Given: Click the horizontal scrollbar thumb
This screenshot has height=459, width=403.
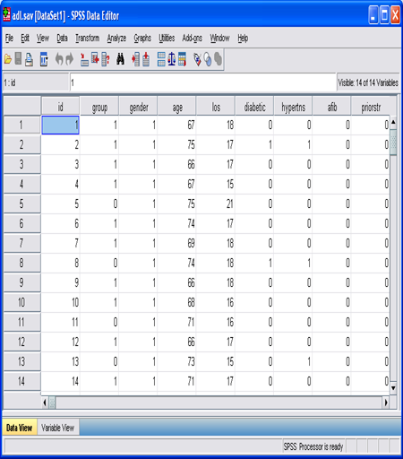Looking at the screenshot, I should click(52, 403).
